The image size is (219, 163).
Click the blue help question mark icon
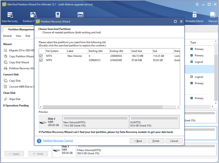click(x=39, y=141)
